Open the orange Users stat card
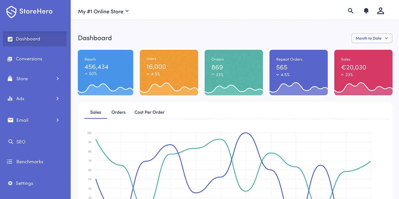This screenshot has width=399, height=199. click(x=169, y=72)
